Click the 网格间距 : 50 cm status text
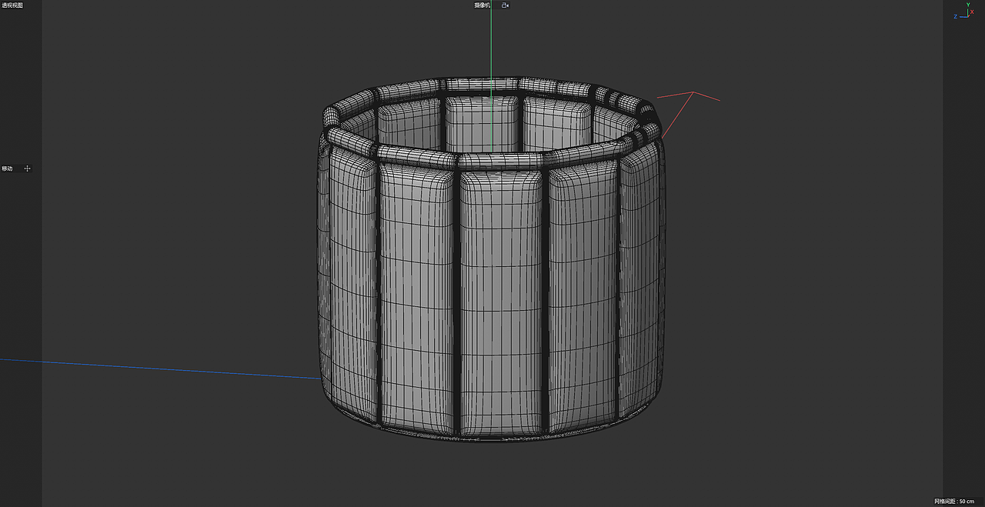 (954, 501)
